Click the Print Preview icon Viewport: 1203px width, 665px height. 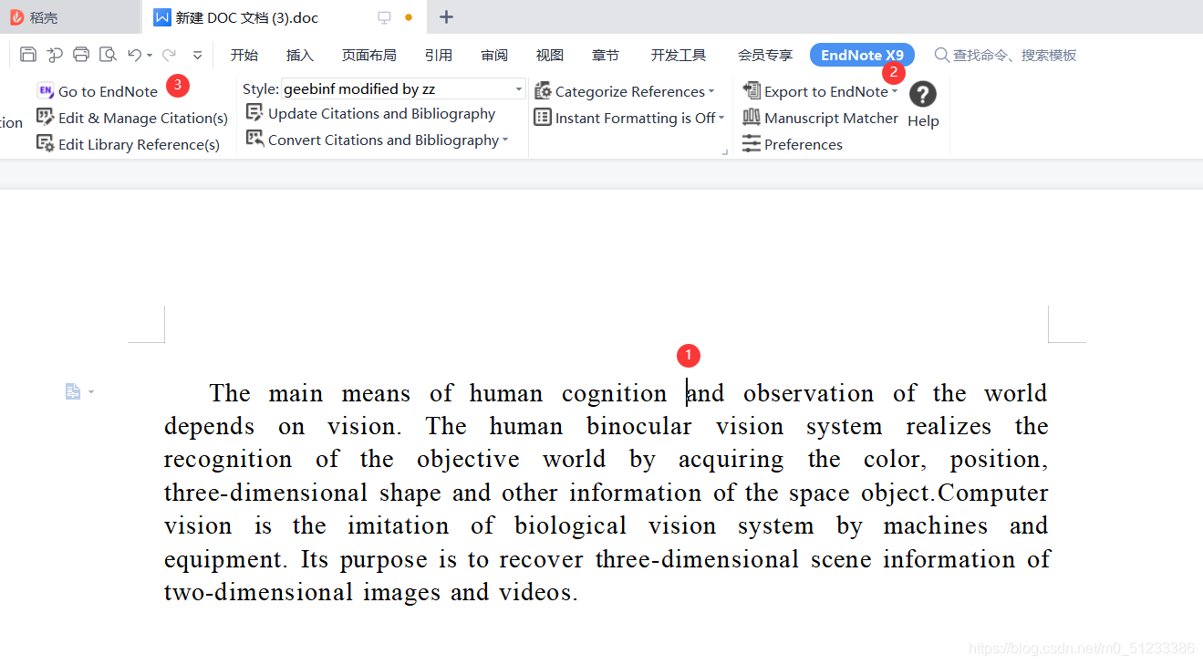(108, 55)
